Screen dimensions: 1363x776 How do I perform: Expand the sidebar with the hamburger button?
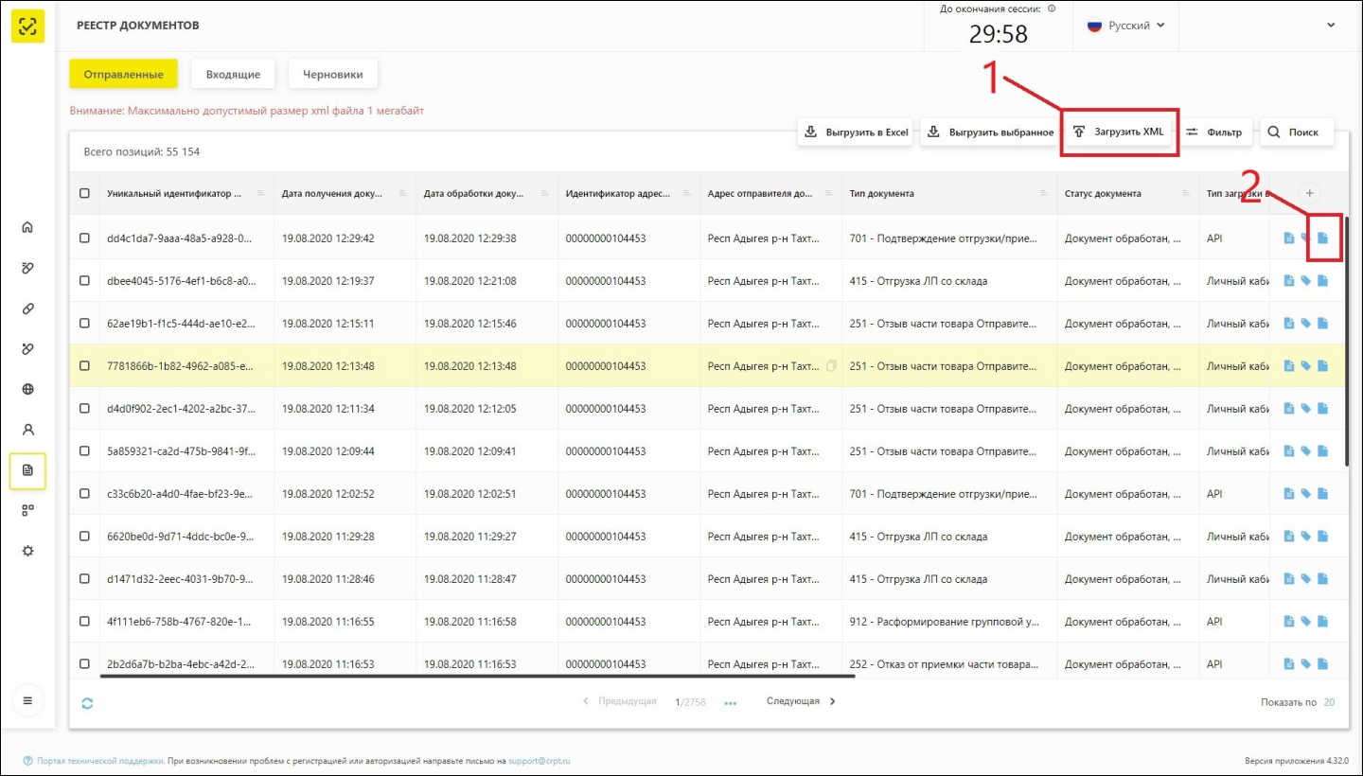[27, 700]
